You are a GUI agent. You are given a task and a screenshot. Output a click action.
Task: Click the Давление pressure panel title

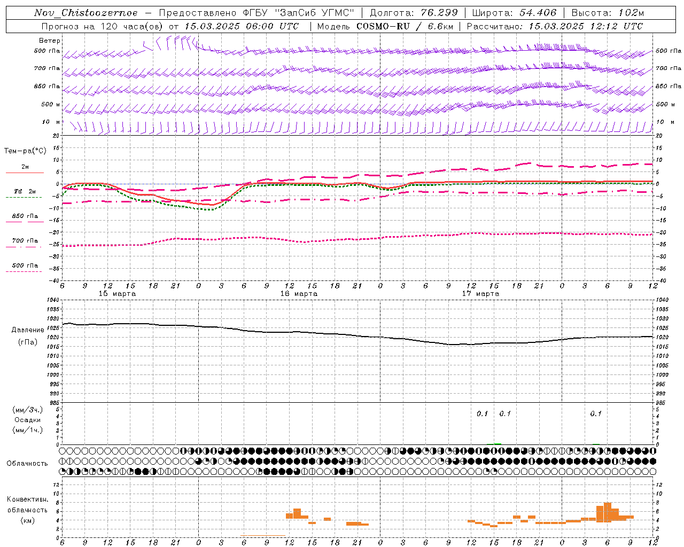pyautogui.click(x=28, y=330)
